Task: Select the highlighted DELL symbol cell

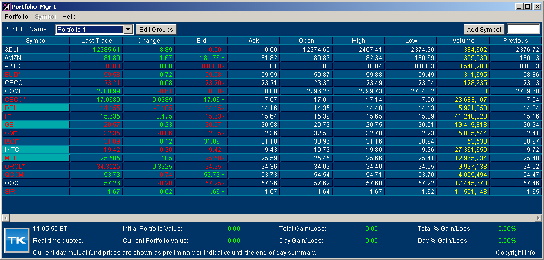Action: pos(36,108)
